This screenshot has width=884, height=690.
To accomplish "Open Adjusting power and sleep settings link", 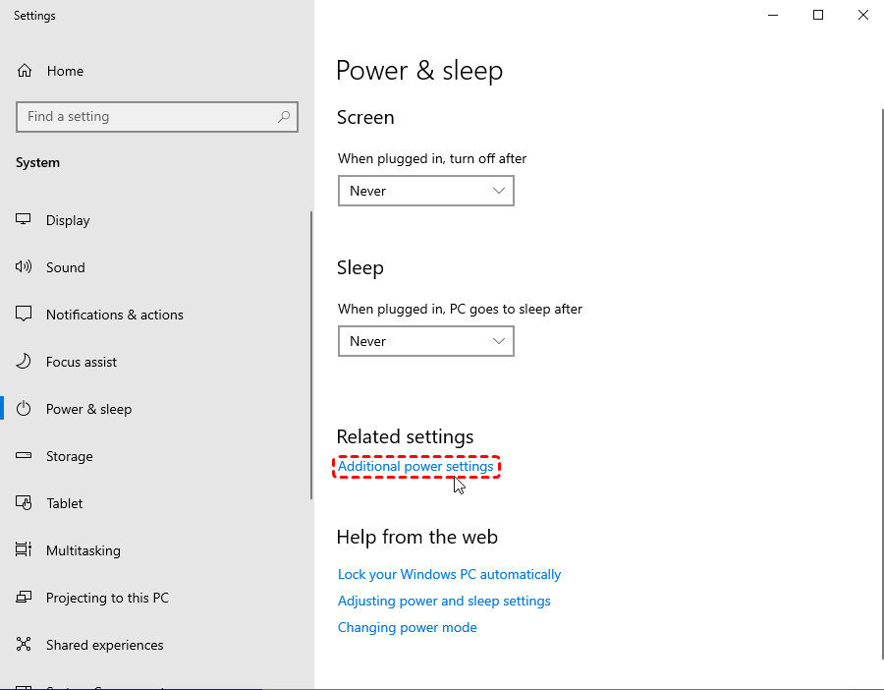I will pos(444,601).
